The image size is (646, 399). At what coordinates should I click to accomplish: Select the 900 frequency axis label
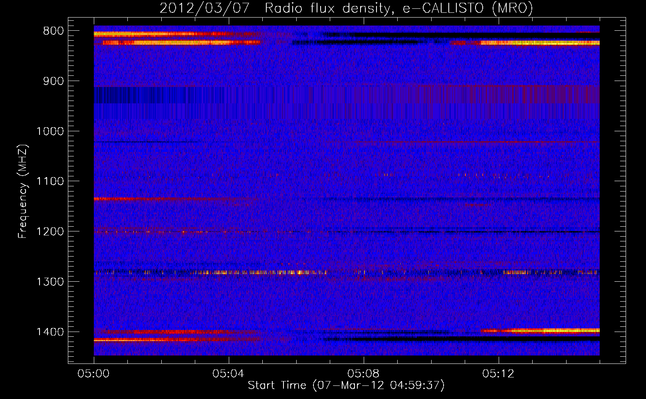(x=53, y=81)
